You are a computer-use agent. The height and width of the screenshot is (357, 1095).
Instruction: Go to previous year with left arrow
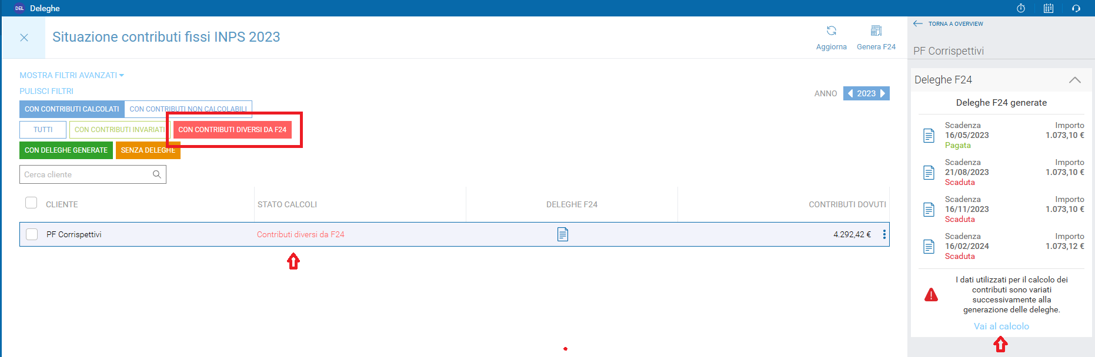850,93
